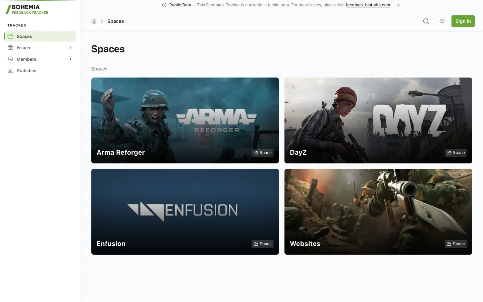Select Spaces in the tracker sidebar
The width and height of the screenshot is (483, 302).
pos(40,36)
